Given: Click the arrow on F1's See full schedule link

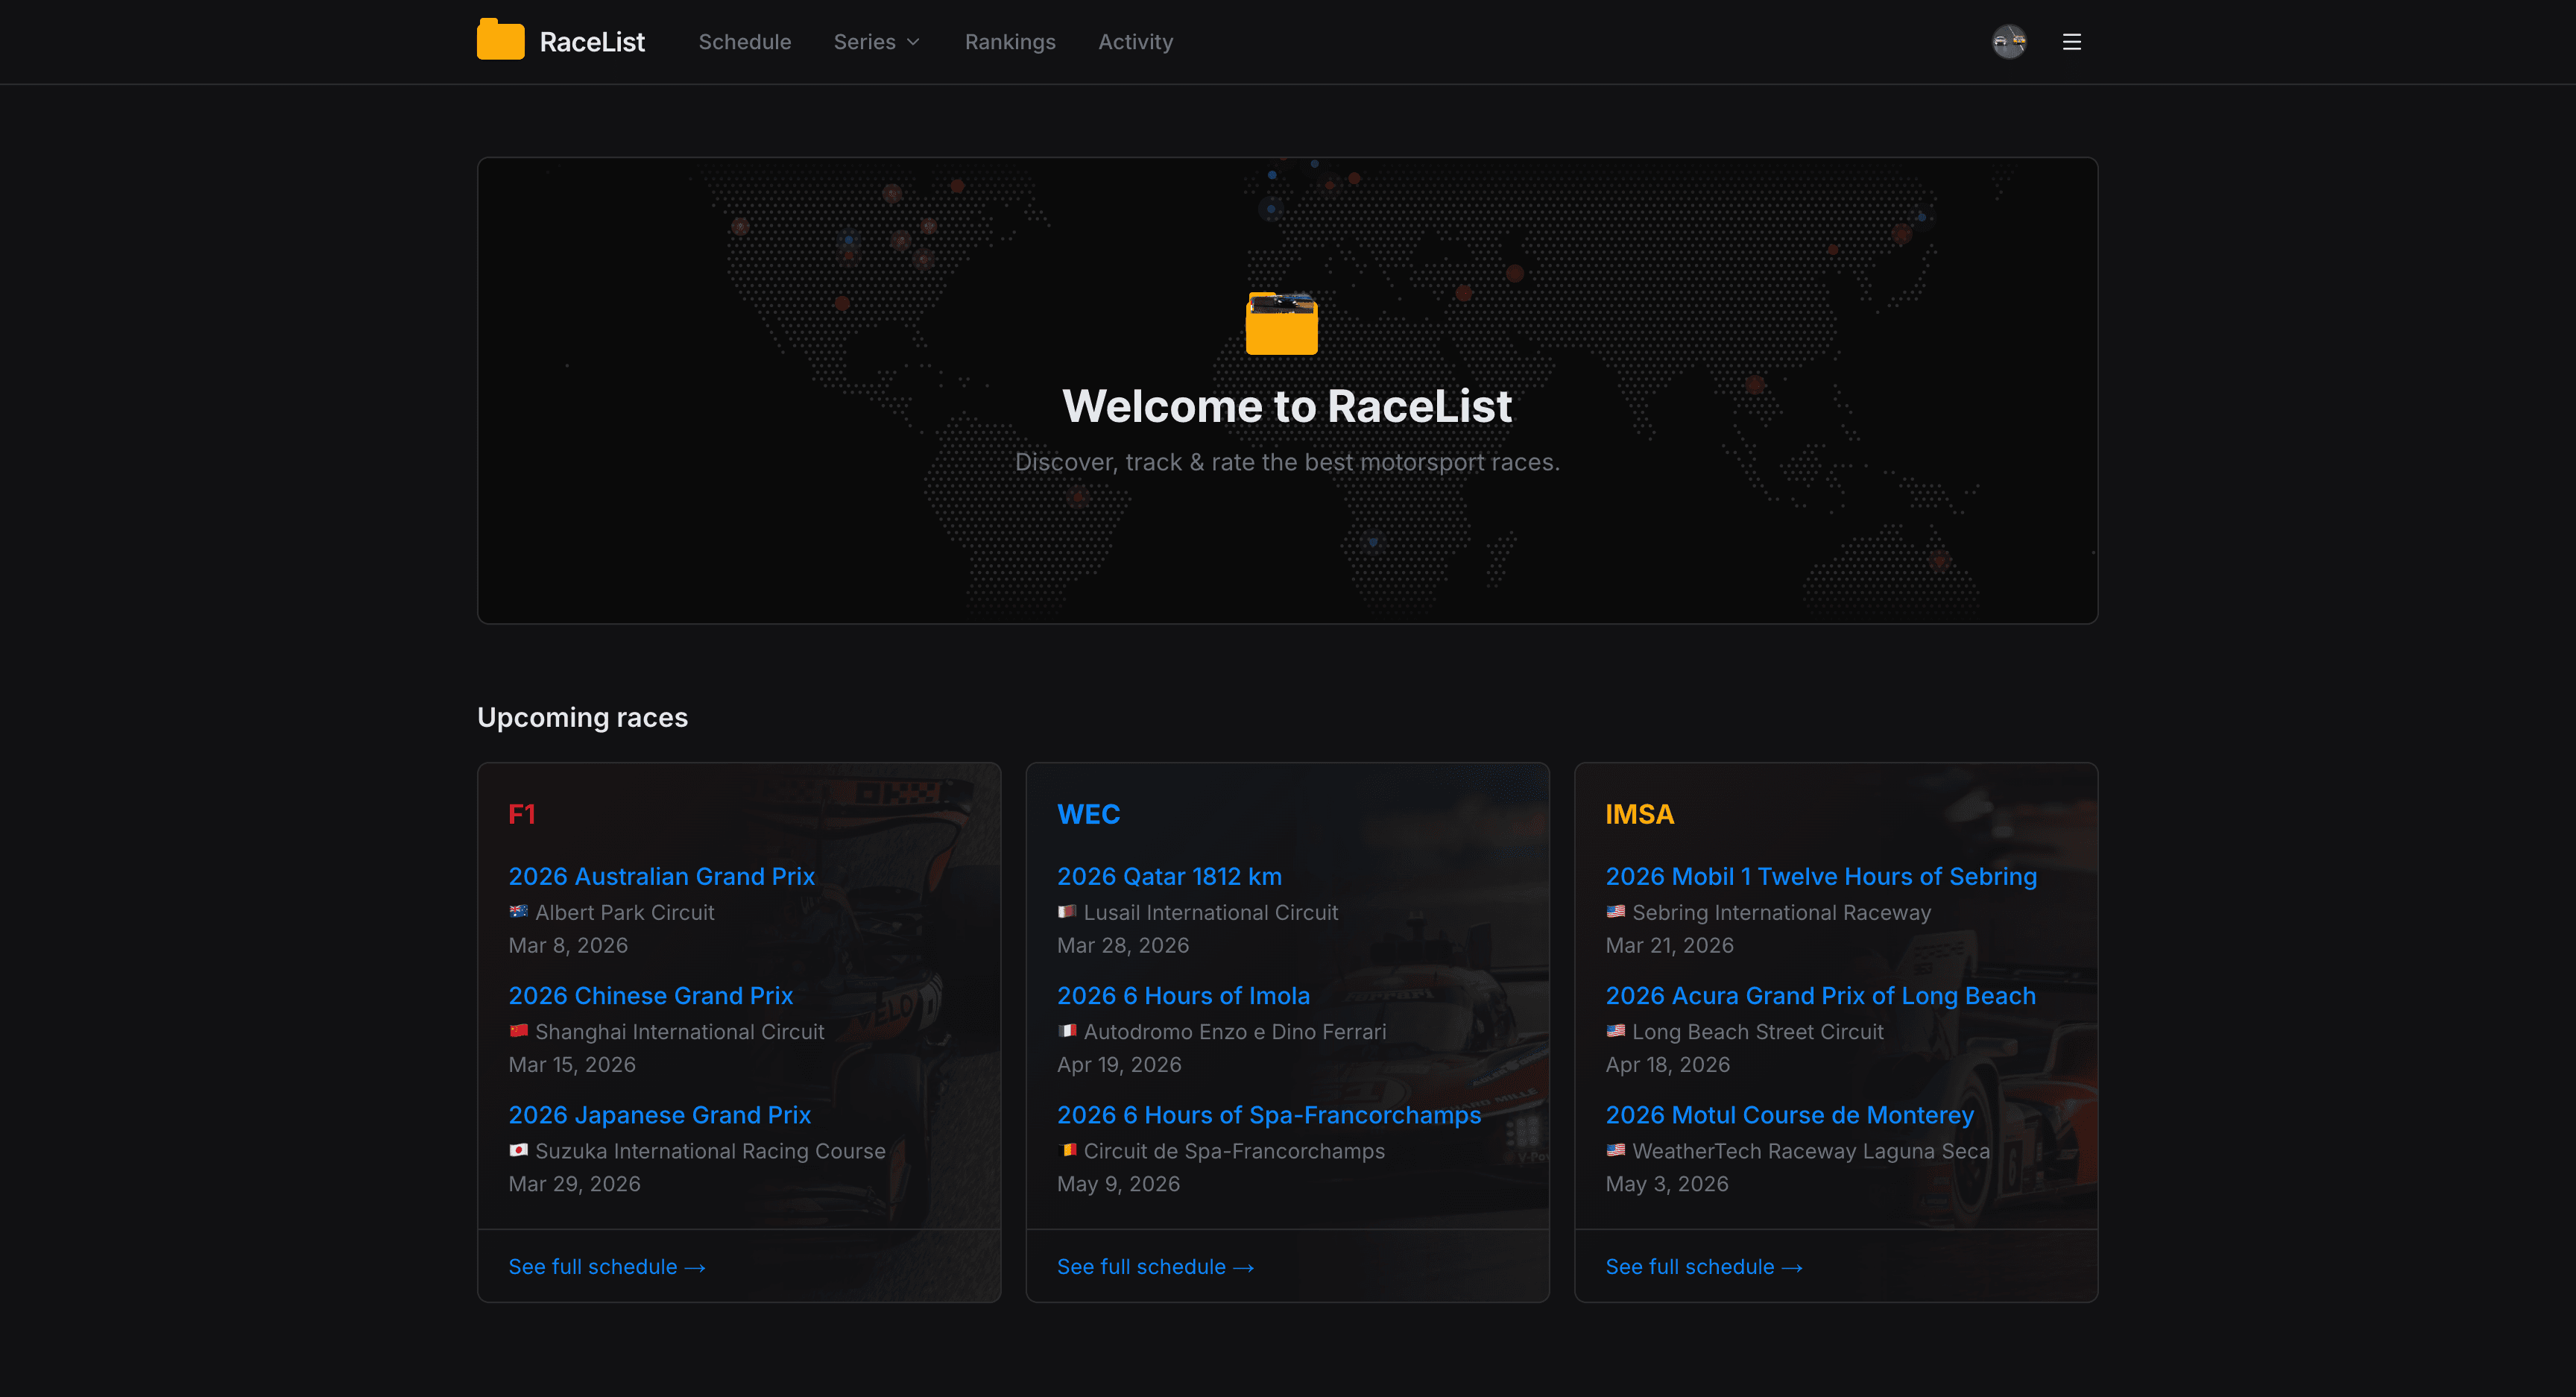Looking at the screenshot, I should tap(697, 1266).
